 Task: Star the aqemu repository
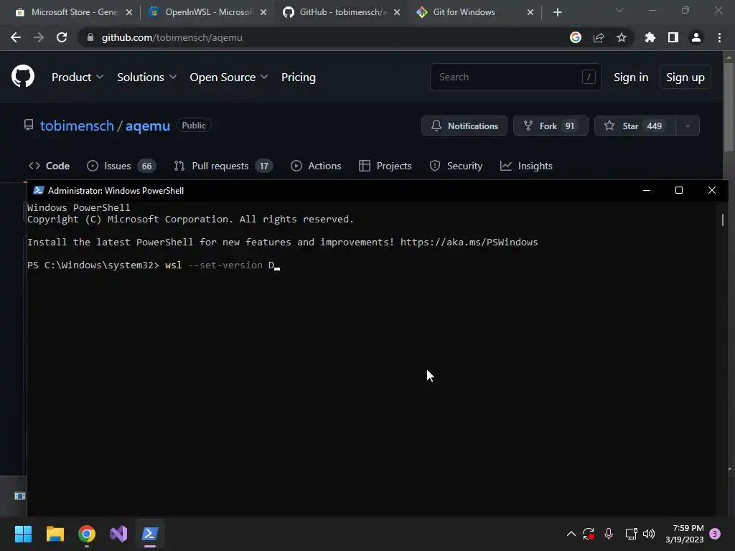(635, 126)
